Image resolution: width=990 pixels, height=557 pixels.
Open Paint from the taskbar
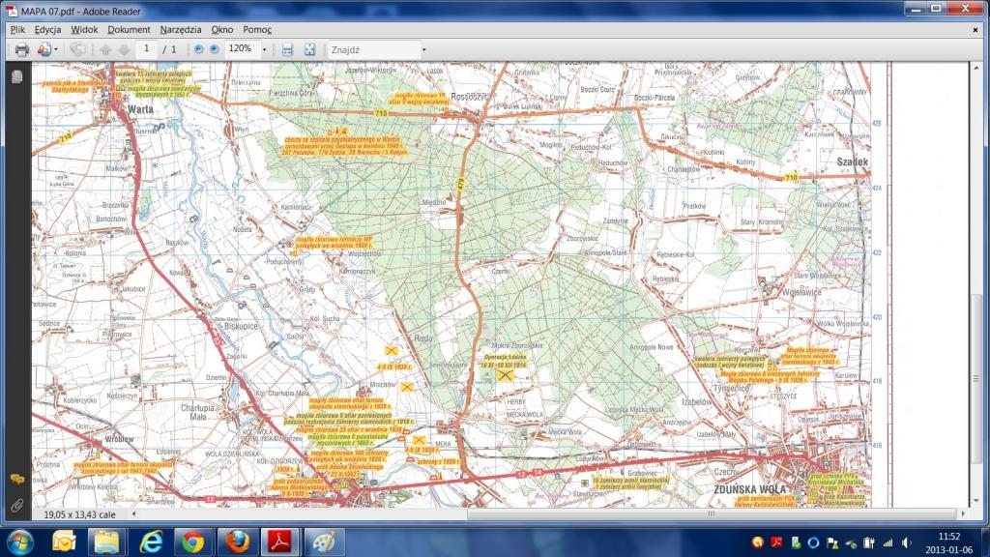(324, 542)
